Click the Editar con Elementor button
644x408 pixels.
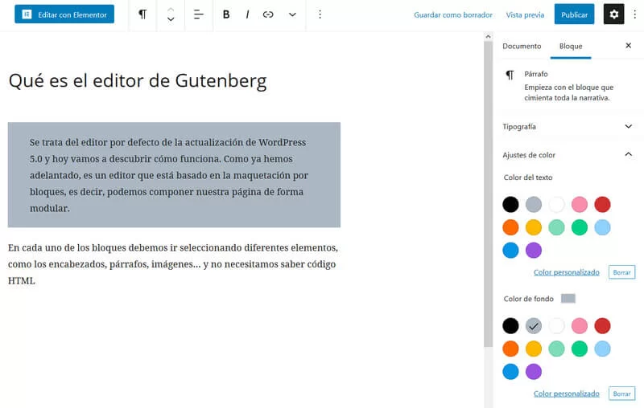point(64,14)
